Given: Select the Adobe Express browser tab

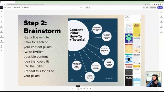Looking at the screenshot, I should point(7,2).
